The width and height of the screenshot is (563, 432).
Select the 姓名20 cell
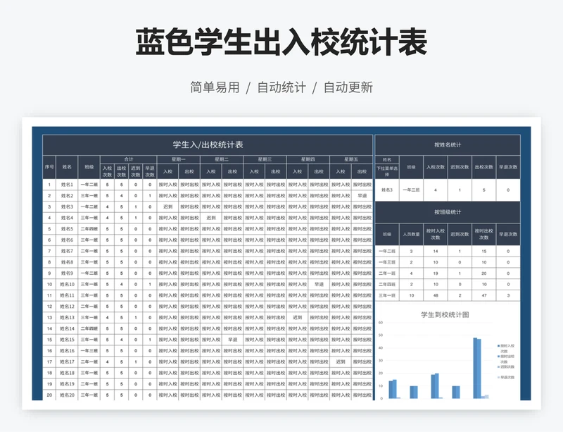pos(67,395)
